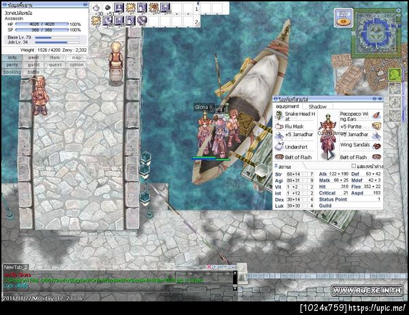The height and width of the screenshot is (315, 409).
Task: Click the chat scrollbar up arrow
Action: point(234,273)
